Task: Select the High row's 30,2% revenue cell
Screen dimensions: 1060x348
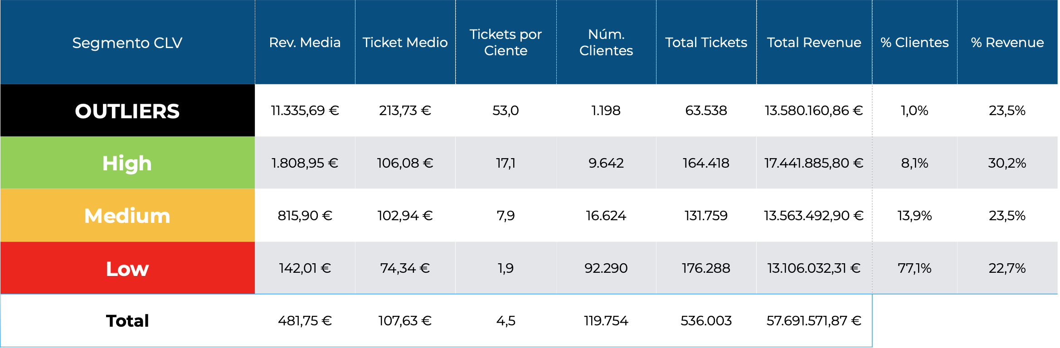Action: point(1007,163)
